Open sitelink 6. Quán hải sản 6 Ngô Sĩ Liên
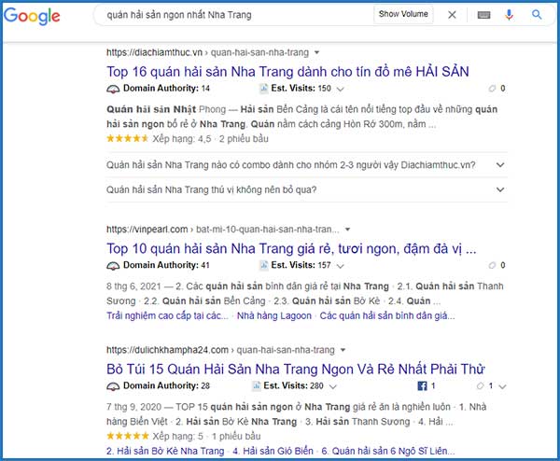This screenshot has height=461, width=560. (388, 451)
